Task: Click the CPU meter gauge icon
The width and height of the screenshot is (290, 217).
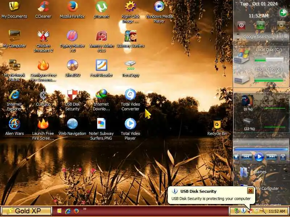Action: click(248, 101)
